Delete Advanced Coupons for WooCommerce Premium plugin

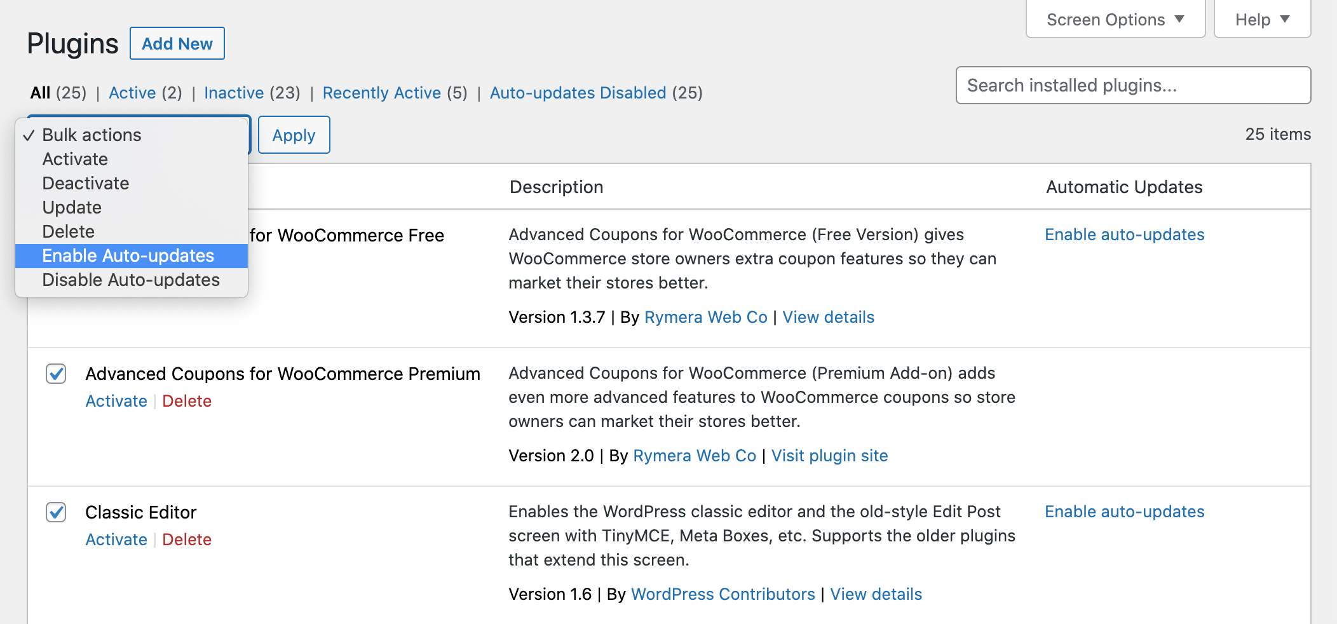click(x=187, y=401)
